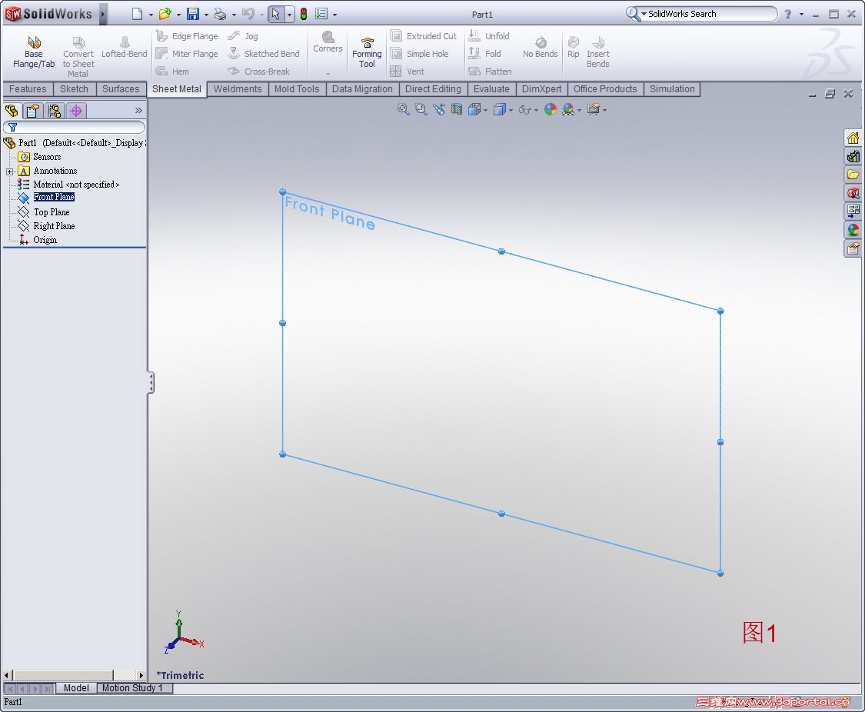Open SolidWorks Resources home icon in task pane
The image size is (865, 712).
(x=853, y=138)
